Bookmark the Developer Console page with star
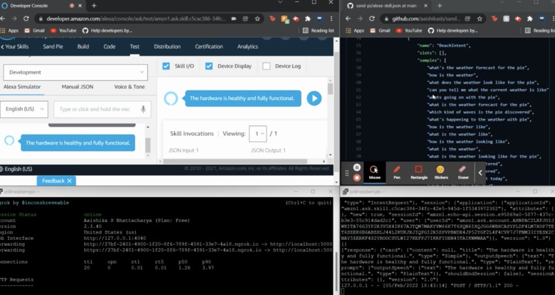Image resolution: width=555 pixels, height=295 pixels. 258,19
